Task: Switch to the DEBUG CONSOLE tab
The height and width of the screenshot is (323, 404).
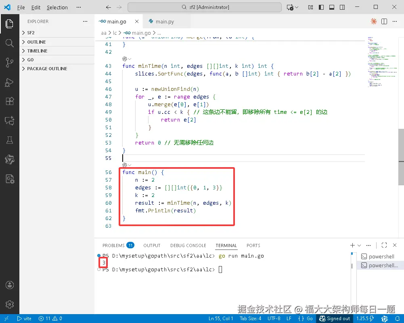Action: pyautogui.click(x=188, y=245)
